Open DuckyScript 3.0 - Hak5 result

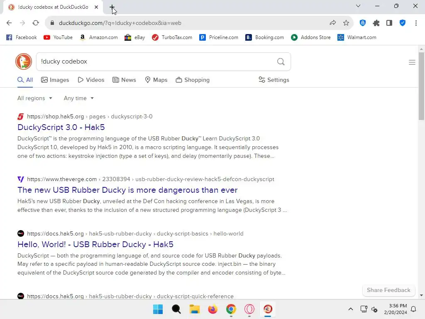point(61,127)
